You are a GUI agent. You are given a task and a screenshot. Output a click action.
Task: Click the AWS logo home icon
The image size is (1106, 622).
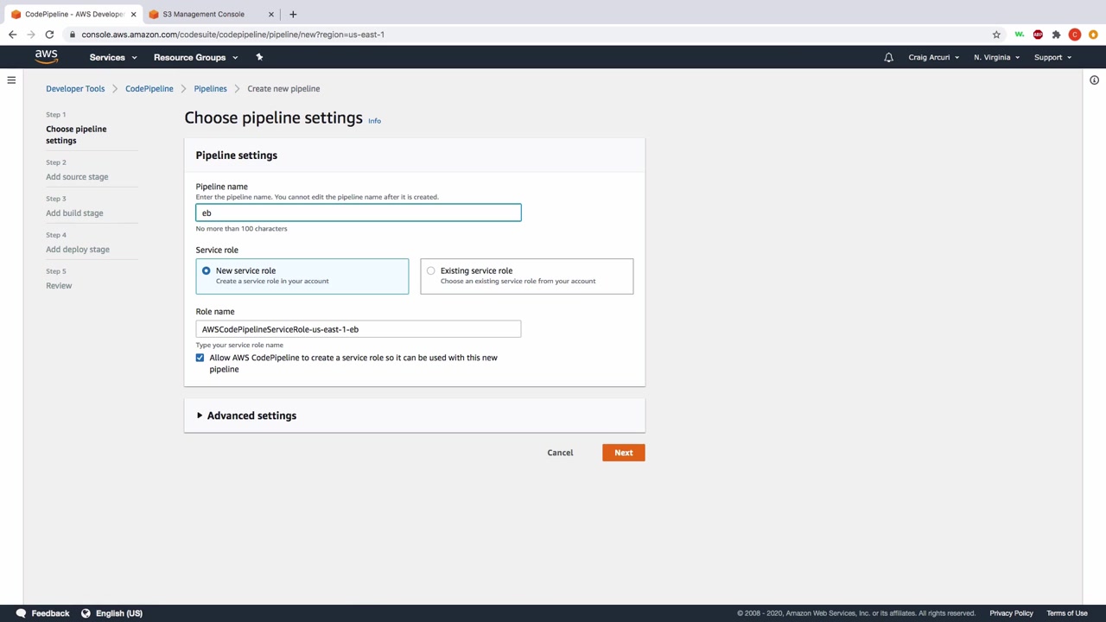pyautogui.click(x=47, y=57)
